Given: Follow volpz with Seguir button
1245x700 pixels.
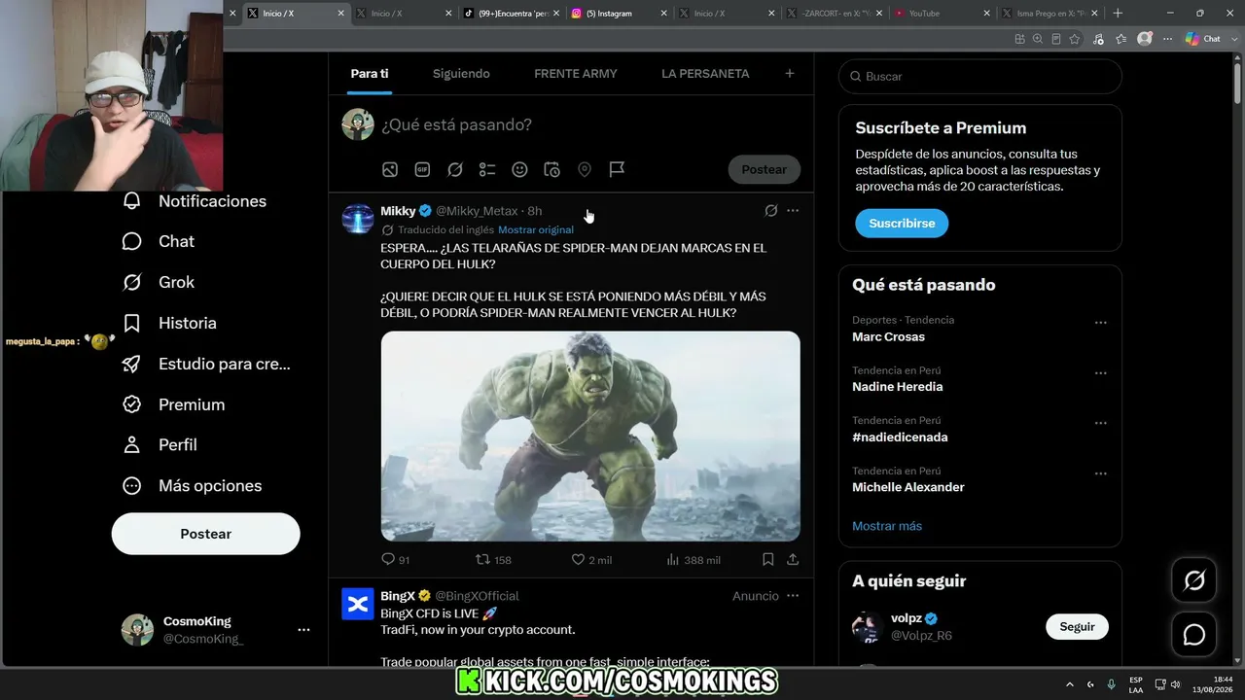Looking at the screenshot, I should tap(1078, 627).
